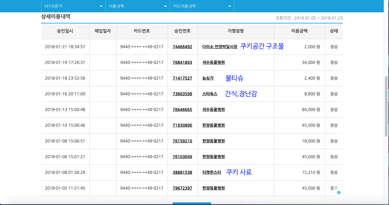Click merchant 스타독스
This screenshot has width=389, height=205.
coord(210,94)
